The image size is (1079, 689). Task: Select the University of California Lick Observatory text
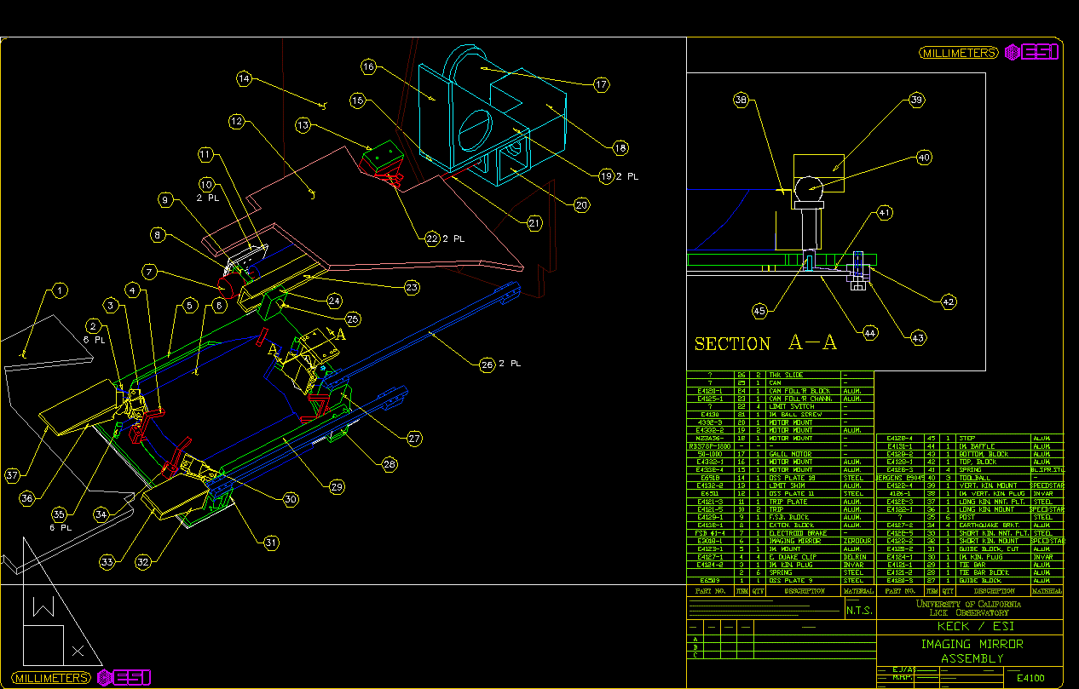click(x=970, y=608)
